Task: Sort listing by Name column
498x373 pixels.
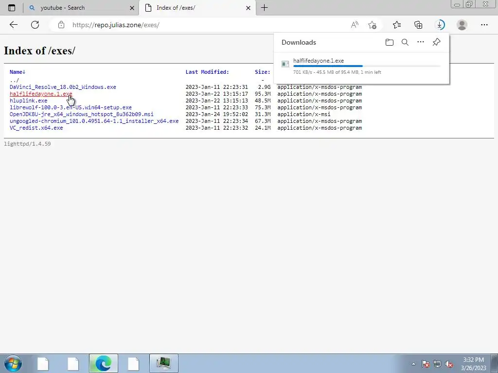Action: click(x=18, y=72)
